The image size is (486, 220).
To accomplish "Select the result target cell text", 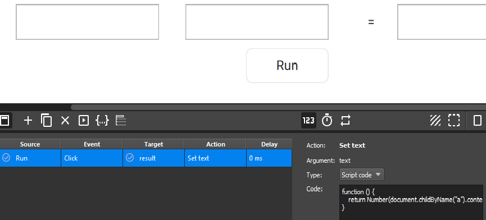I will [x=148, y=158].
